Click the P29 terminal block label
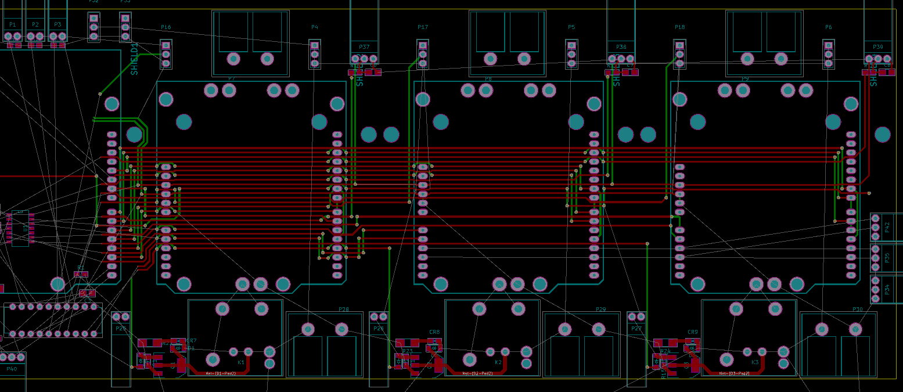This screenshot has width=903, height=392. click(600, 310)
